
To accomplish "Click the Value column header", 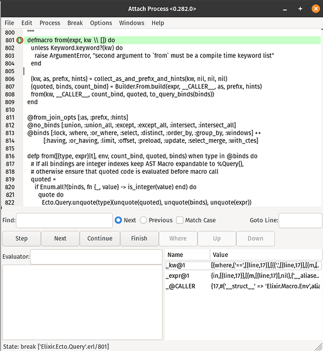I will [266, 254].
